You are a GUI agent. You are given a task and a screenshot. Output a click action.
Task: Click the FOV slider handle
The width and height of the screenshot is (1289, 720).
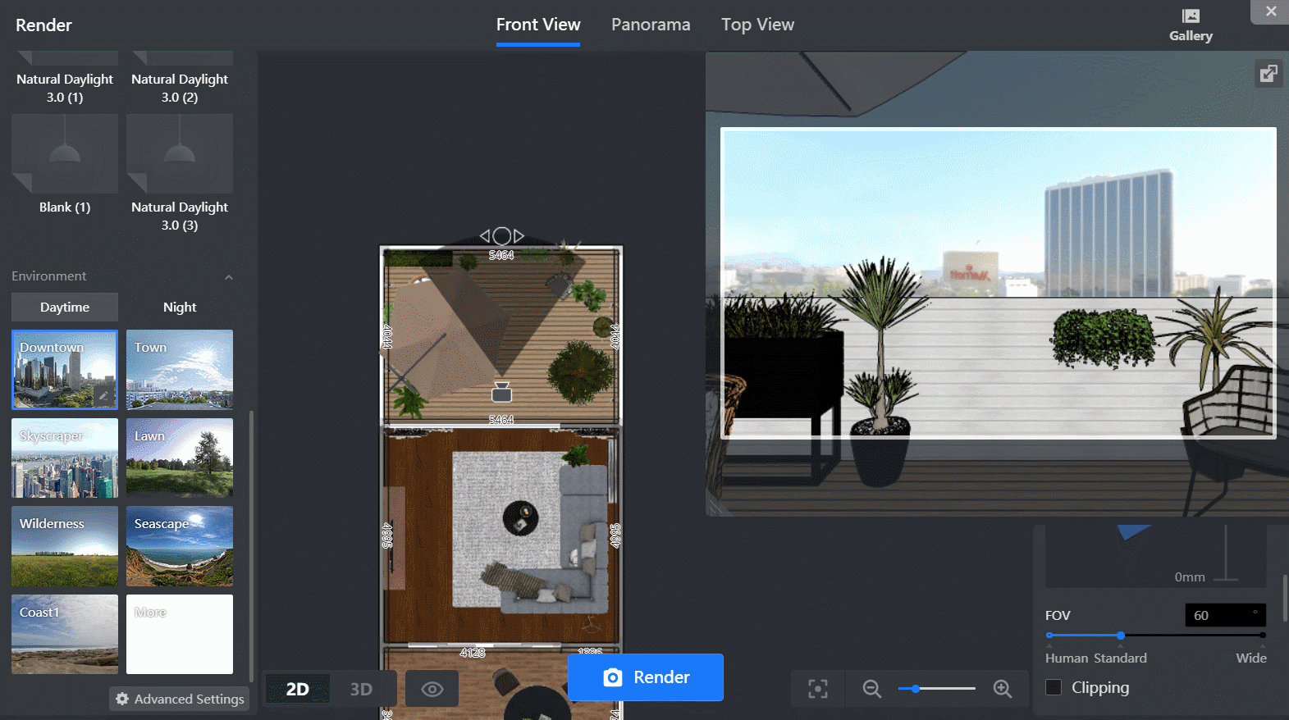[x=1120, y=636]
